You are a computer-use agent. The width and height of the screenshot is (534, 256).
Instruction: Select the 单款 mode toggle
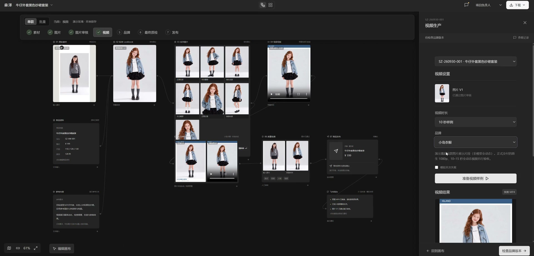(x=31, y=22)
